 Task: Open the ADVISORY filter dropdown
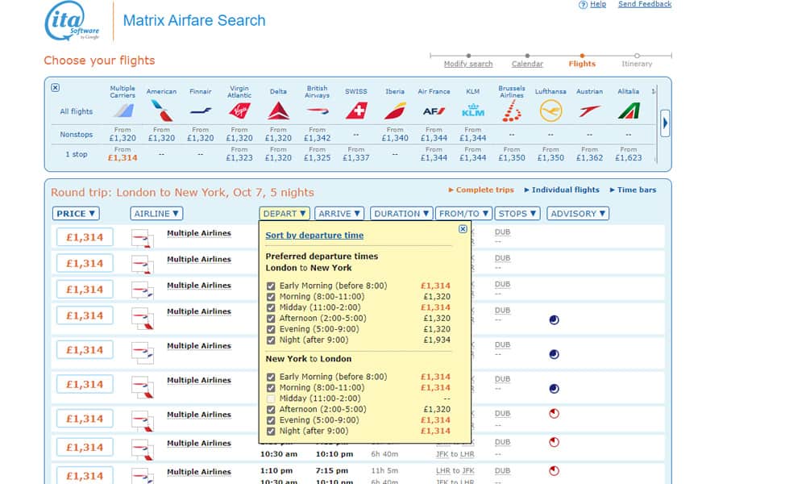coord(578,214)
